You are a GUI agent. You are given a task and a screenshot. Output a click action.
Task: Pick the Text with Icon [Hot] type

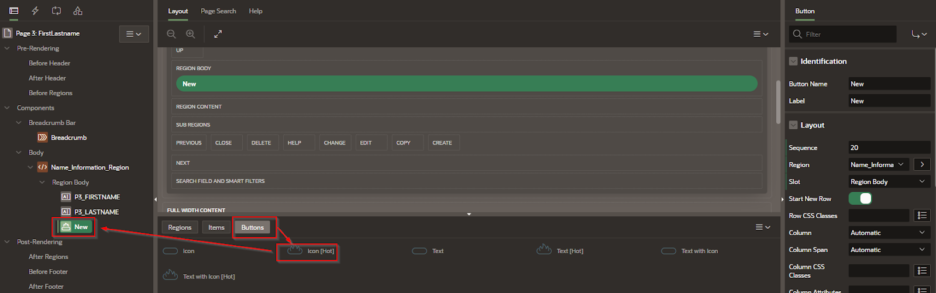click(199, 275)
